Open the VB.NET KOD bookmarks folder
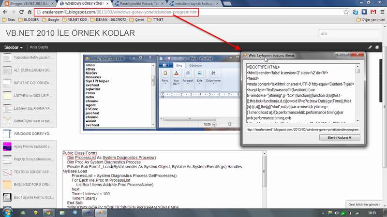 (x=74, y=19)
